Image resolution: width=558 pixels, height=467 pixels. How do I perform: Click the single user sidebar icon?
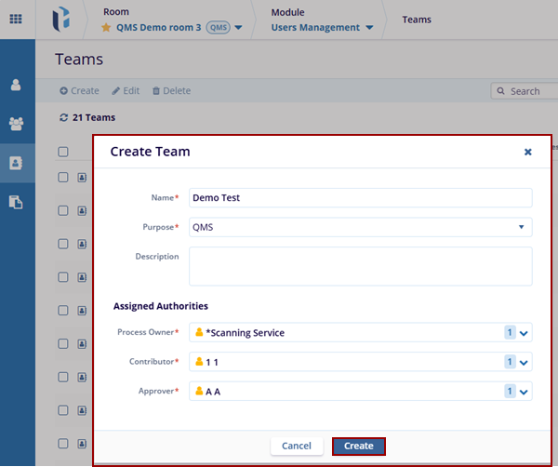point(16,85)
